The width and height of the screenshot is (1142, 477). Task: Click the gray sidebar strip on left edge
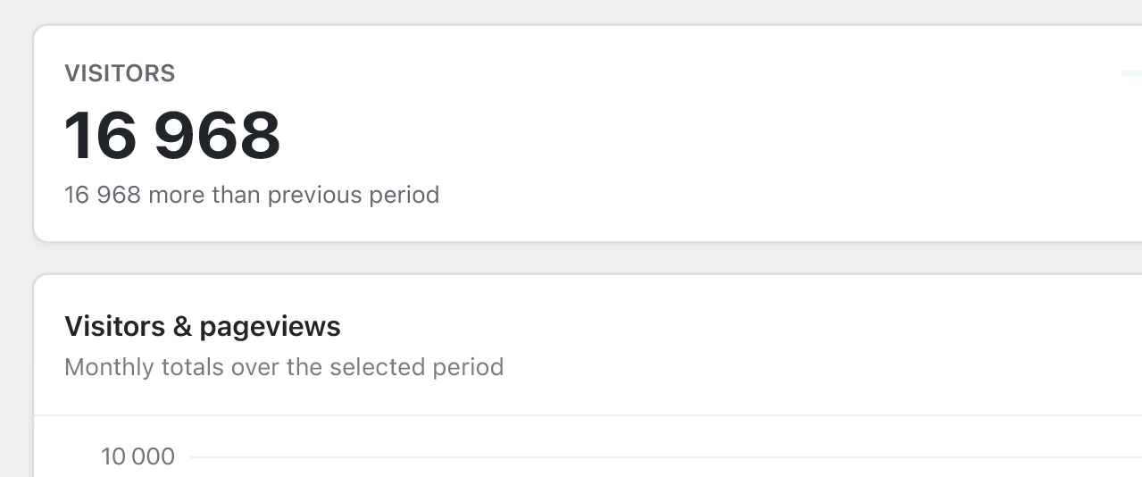[14, 238]
